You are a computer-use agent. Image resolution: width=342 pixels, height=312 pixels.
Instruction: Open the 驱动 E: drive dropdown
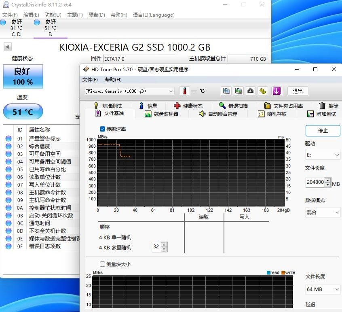click(x=323, y=155)
